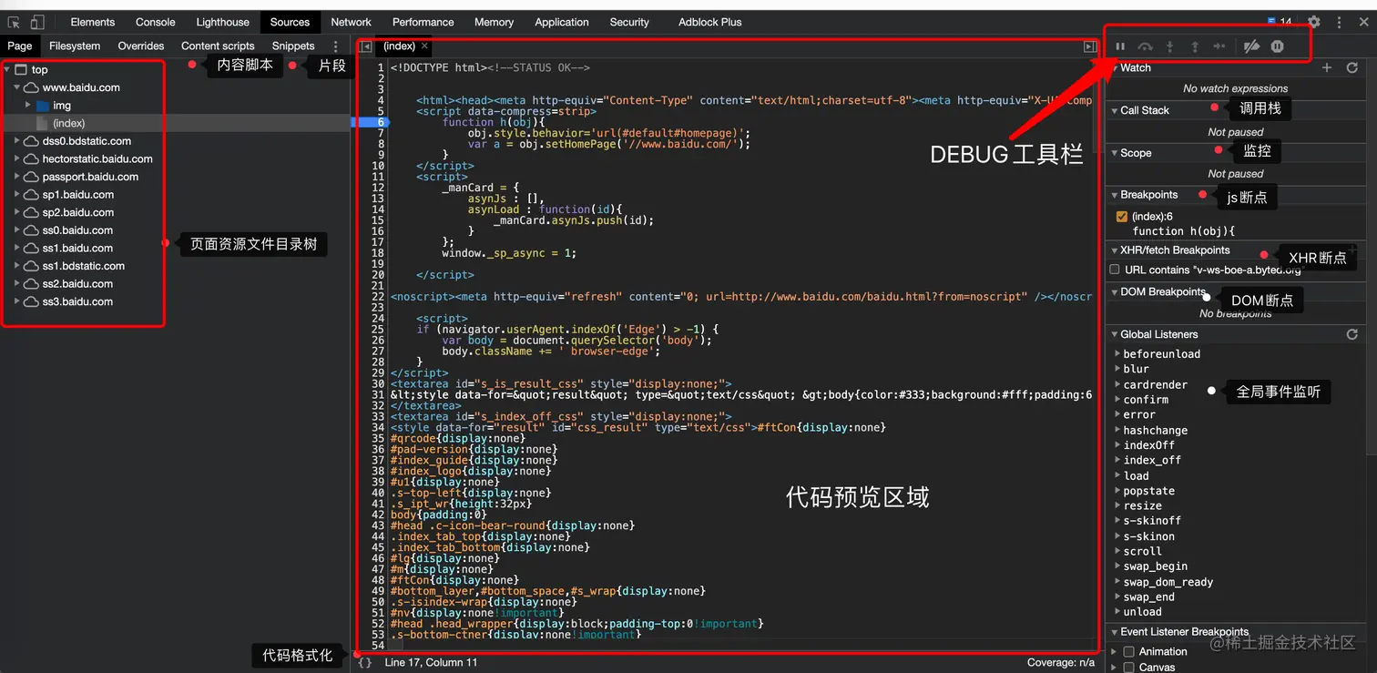
Task: Open the Application panel tab
Action: coord(562,22)
